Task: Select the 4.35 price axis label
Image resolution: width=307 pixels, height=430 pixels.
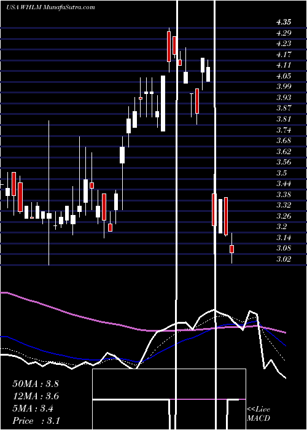Action: 284,22
